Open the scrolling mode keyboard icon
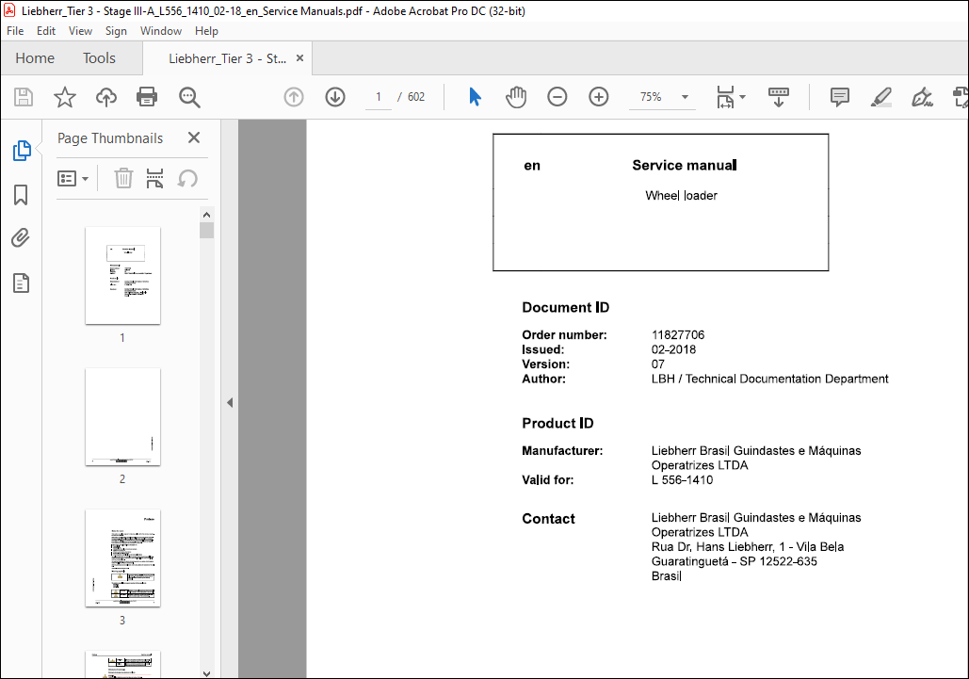 [778, 97]
